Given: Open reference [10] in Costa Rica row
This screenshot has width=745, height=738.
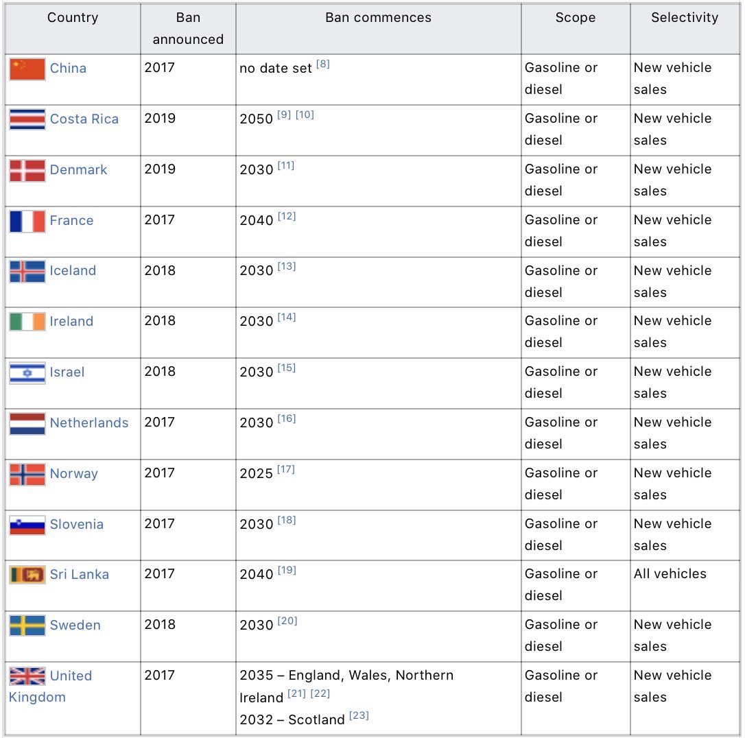Looking at the screenshot, I should [x=305, y=115].
